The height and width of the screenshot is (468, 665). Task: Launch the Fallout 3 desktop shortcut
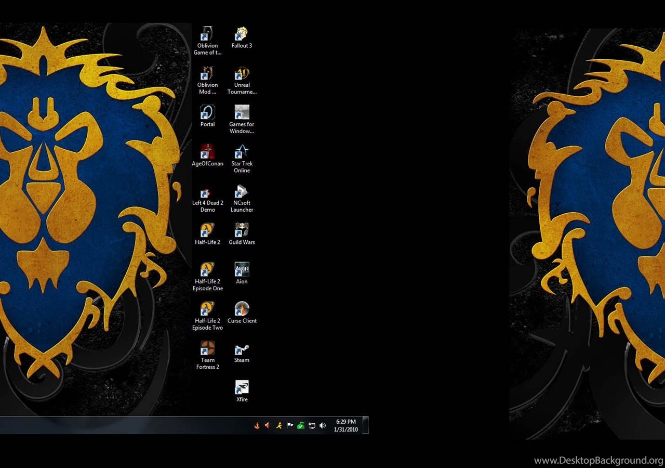pos(242,37)
